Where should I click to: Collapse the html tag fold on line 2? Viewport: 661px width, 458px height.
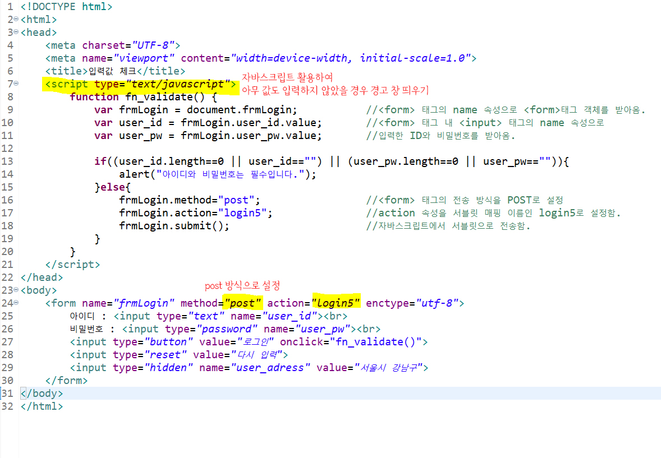(x=16, y=19)
